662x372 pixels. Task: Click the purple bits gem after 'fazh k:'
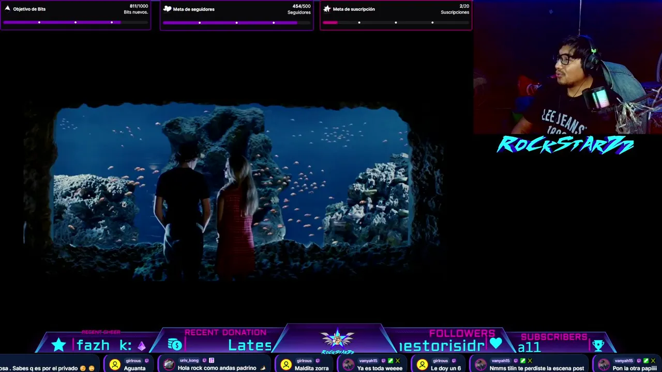(141, 346)
